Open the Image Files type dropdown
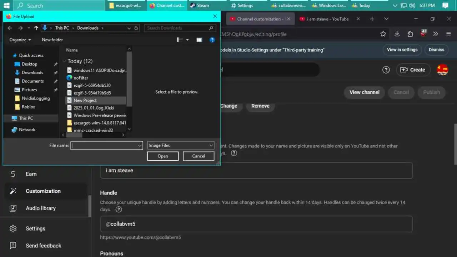The image size is (457, 257). (181, 145)
